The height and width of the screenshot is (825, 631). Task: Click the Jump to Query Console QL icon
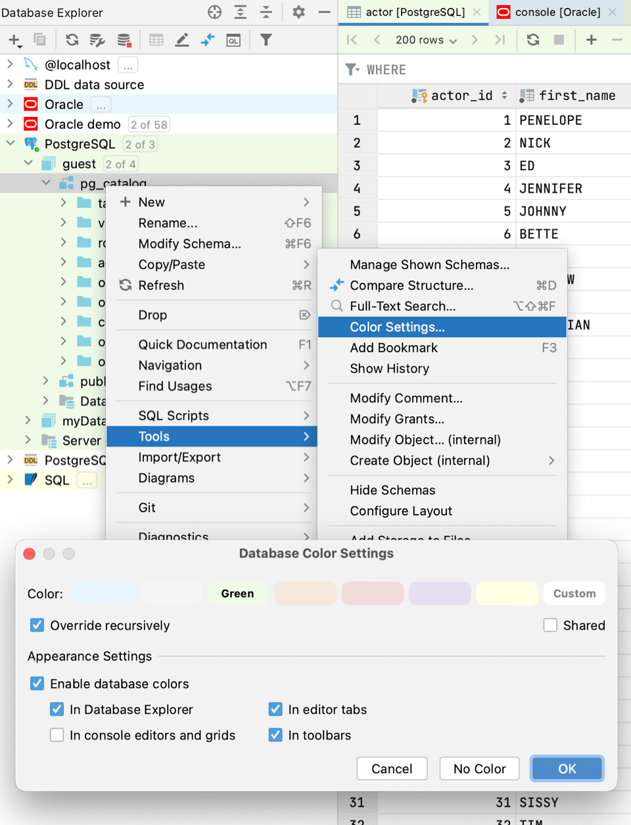click(233, 40)
